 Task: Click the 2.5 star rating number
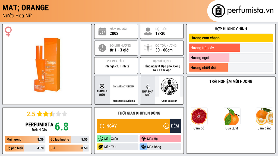(31, 114)
